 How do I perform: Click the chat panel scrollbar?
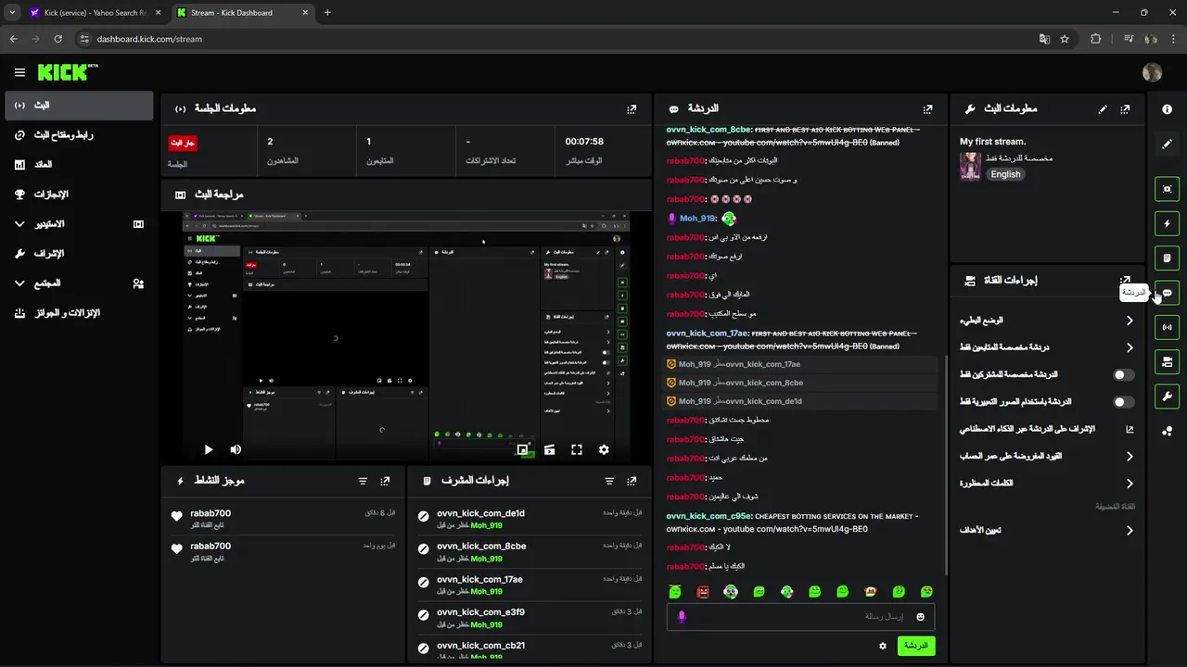(x=945, y=463)
